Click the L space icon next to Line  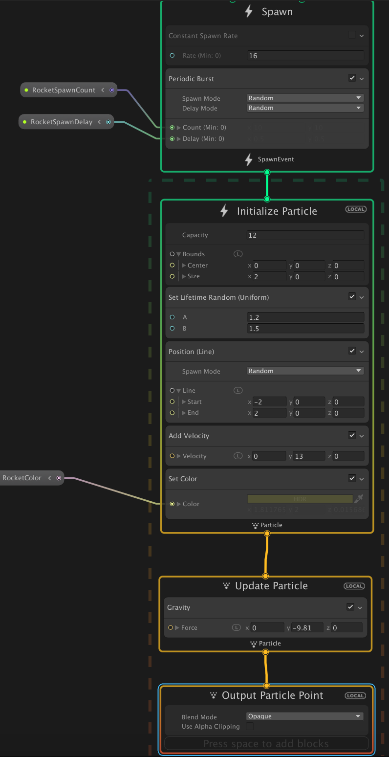238,390
